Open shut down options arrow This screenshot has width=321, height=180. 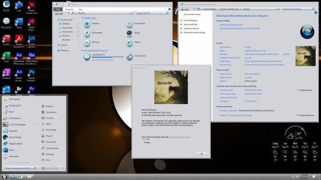tap(63, 168)
